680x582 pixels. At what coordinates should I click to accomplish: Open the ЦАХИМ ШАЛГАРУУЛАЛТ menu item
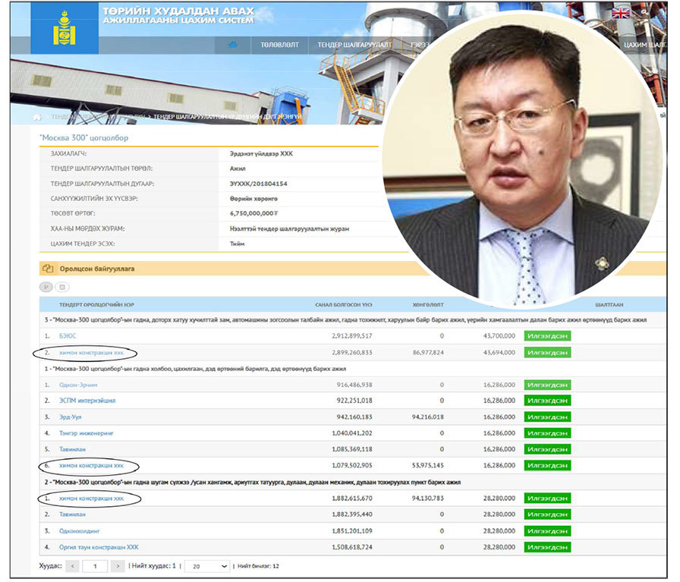[644, 45]
